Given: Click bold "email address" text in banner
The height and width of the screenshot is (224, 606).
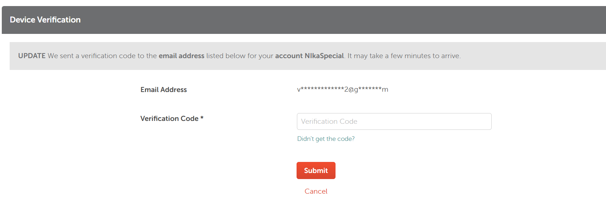Looking at the screenshot, I should [182, 56].
